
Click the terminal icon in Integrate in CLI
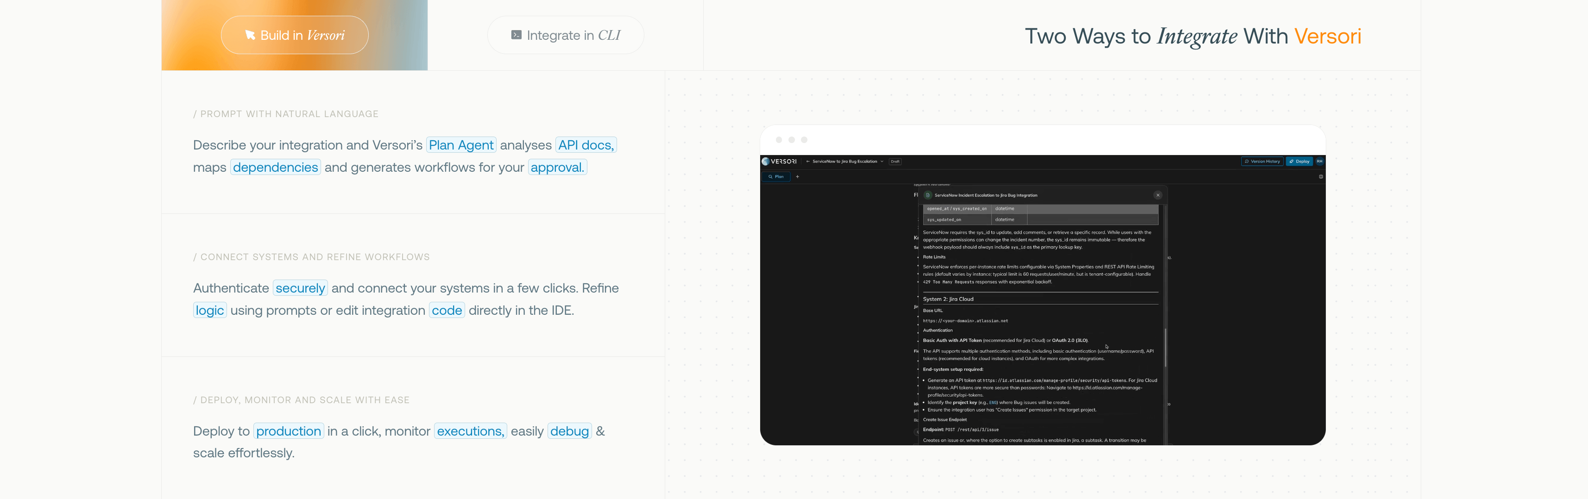click(x=517, y=35)
